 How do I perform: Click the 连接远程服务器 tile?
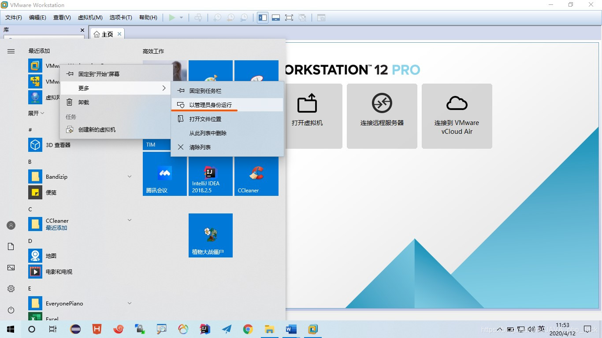pos(382,116)
